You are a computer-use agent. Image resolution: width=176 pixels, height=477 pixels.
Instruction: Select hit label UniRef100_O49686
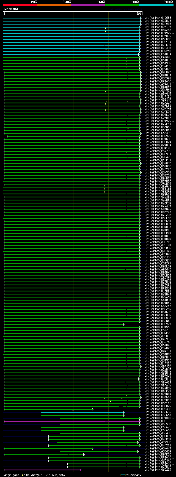point(158,18)
